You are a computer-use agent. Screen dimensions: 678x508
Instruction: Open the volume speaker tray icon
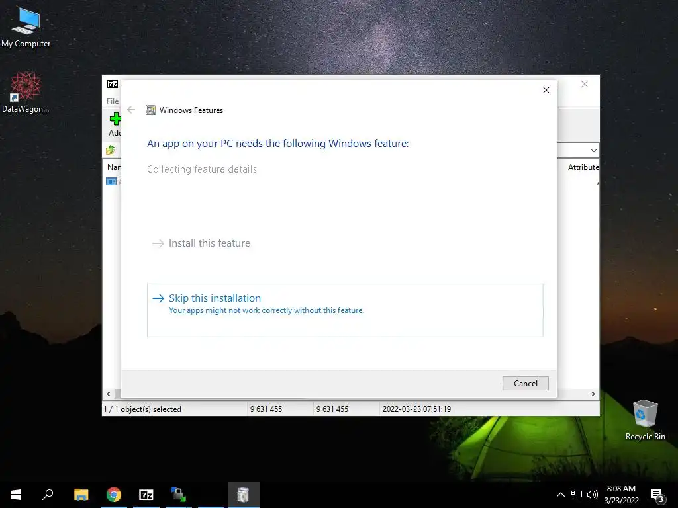tap(593, 495)
